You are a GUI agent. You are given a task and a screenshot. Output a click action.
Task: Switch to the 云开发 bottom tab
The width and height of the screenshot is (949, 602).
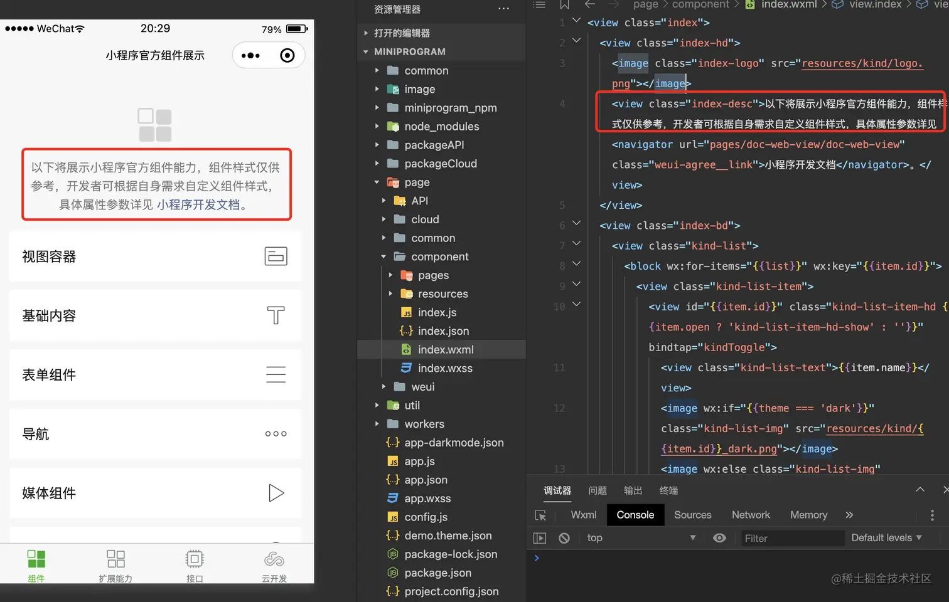(x=274, y=566)
